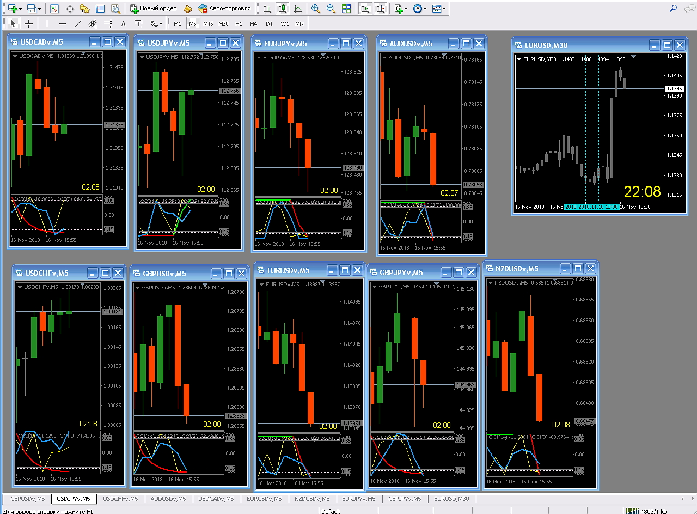697x514 pixels.
Task: Click the Default profile status bar entry
Action: click(x=331, y=511)
